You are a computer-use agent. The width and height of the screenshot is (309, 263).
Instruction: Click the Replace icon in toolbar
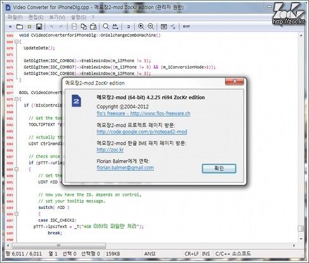click(x=115, y=27)
